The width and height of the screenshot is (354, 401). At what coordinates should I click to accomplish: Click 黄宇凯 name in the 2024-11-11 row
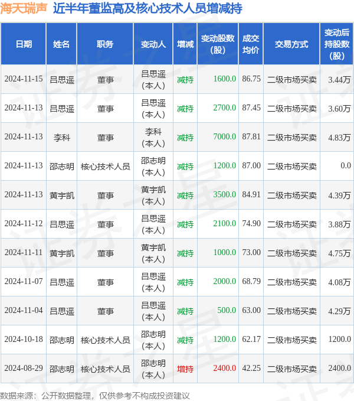(61, 253)
